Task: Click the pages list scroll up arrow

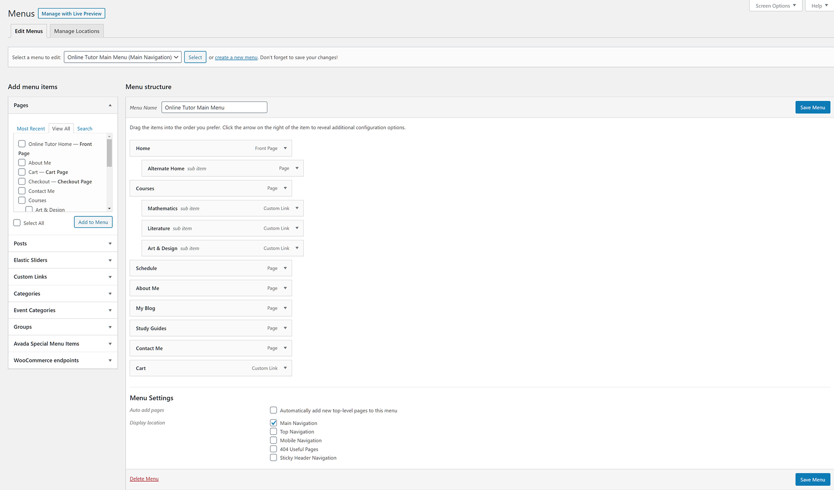Action: (x=109, y=136)
